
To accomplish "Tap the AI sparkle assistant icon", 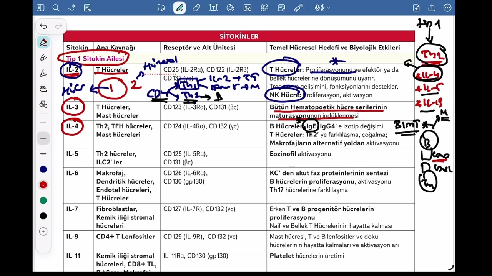I will [x=71, y=8].
